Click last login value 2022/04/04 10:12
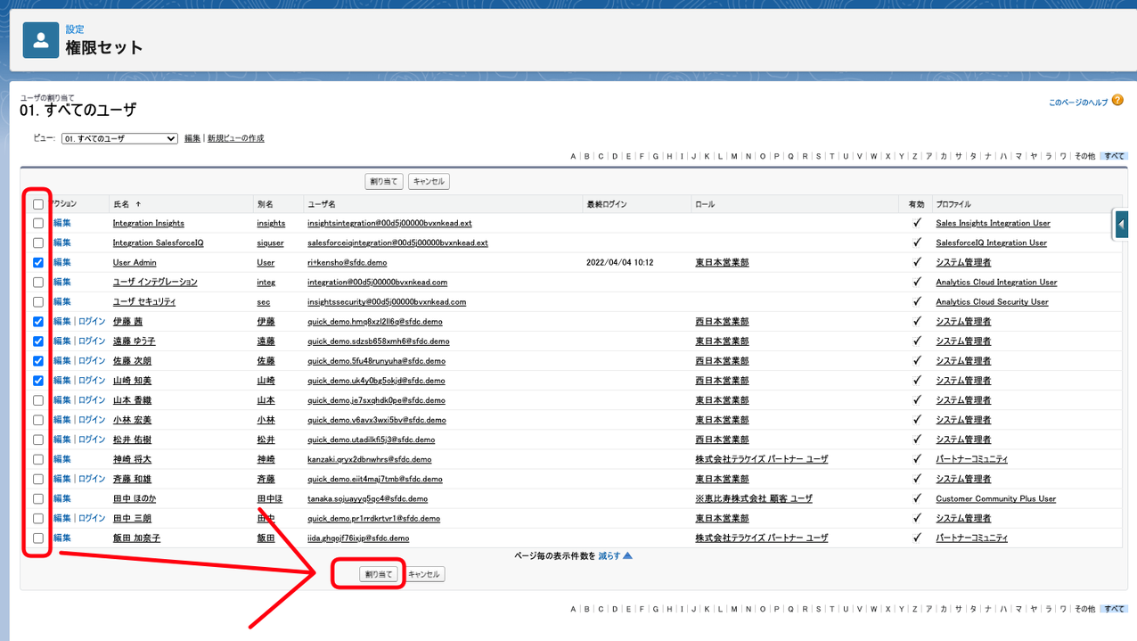 pyautogui.click(x=620, y=262)
